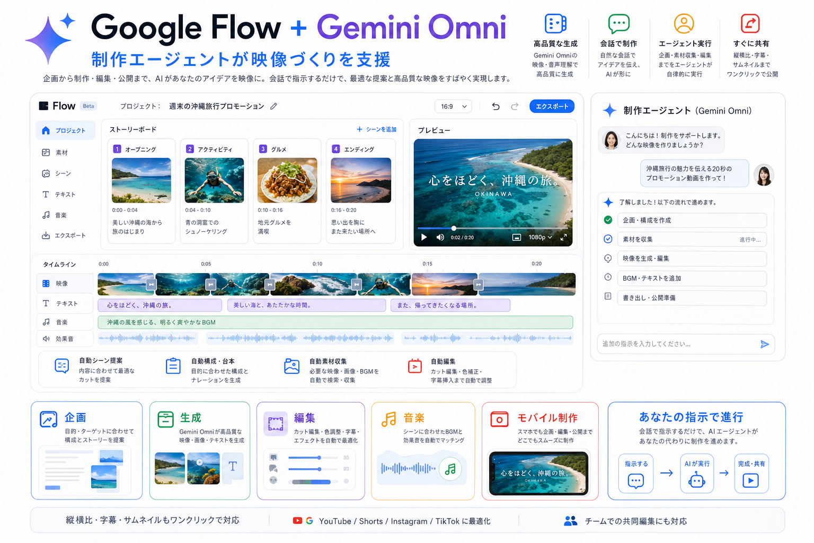Click シーンを追加 in the storyboard
This screenshot has height=543, width=814.
coord(376,129)
